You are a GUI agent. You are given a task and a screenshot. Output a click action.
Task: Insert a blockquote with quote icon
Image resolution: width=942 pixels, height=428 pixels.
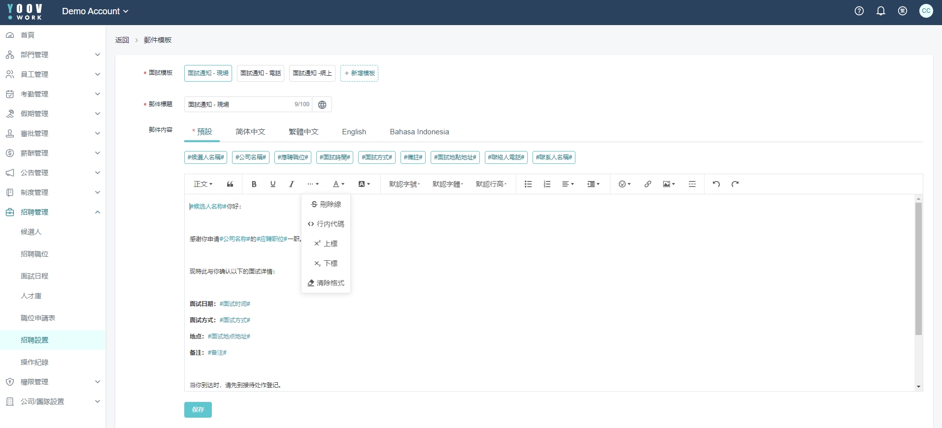tap(230, 184)
